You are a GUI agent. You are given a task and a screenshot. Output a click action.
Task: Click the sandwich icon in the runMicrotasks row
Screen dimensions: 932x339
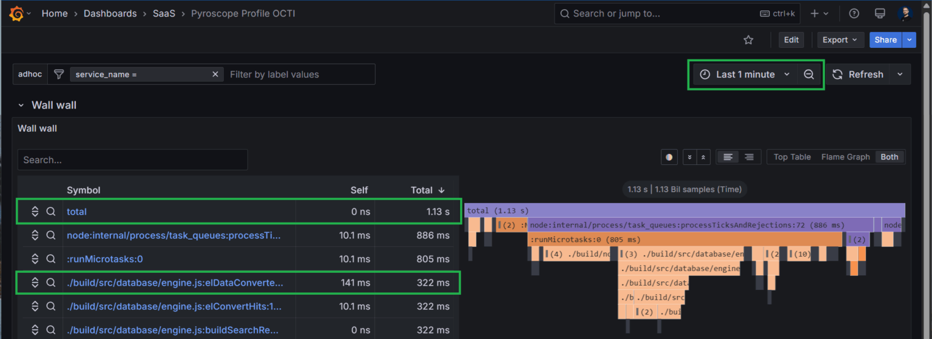tap(35, 259)
